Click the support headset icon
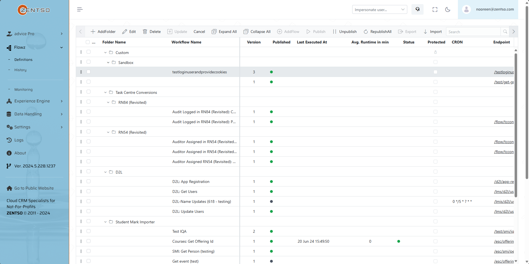529x264 pixels. (418, 9)
